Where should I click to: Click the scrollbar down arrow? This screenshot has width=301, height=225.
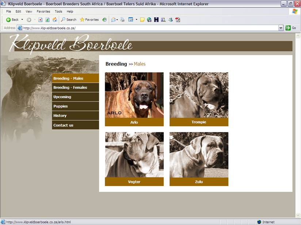tap(298, 215)
